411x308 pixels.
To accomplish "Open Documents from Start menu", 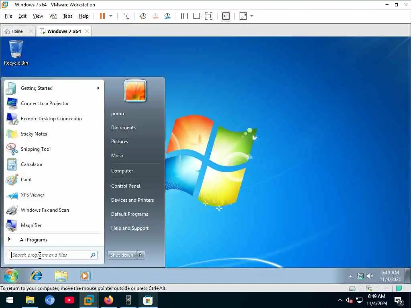I will [124, 128].
